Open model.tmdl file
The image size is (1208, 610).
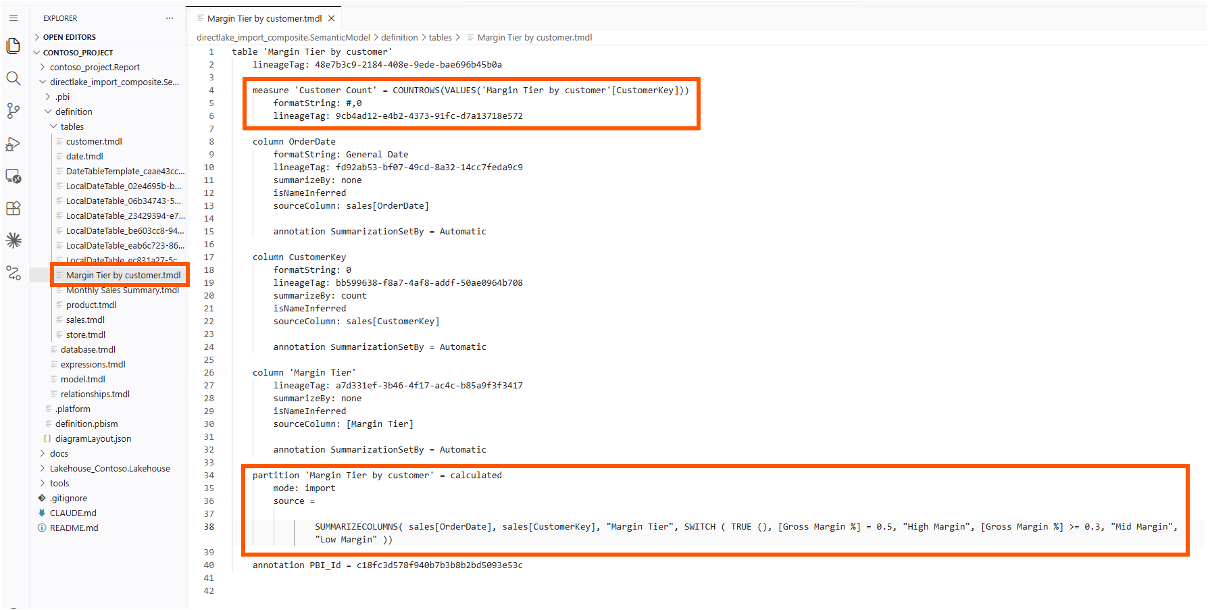(83, 379)
